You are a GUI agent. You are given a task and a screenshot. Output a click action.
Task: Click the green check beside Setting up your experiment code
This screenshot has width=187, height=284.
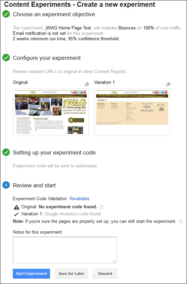click(6, 152)
